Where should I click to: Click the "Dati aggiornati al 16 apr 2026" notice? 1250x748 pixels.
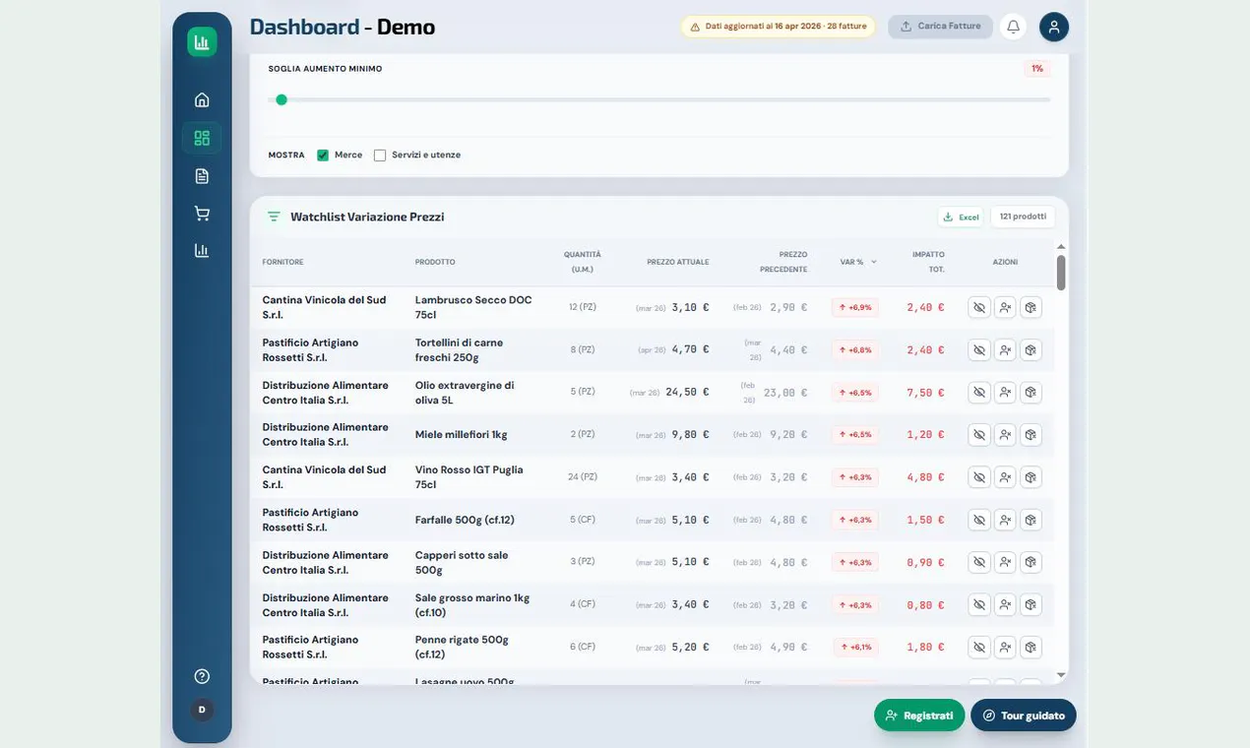pyautogui.click(x=778, y=27)
